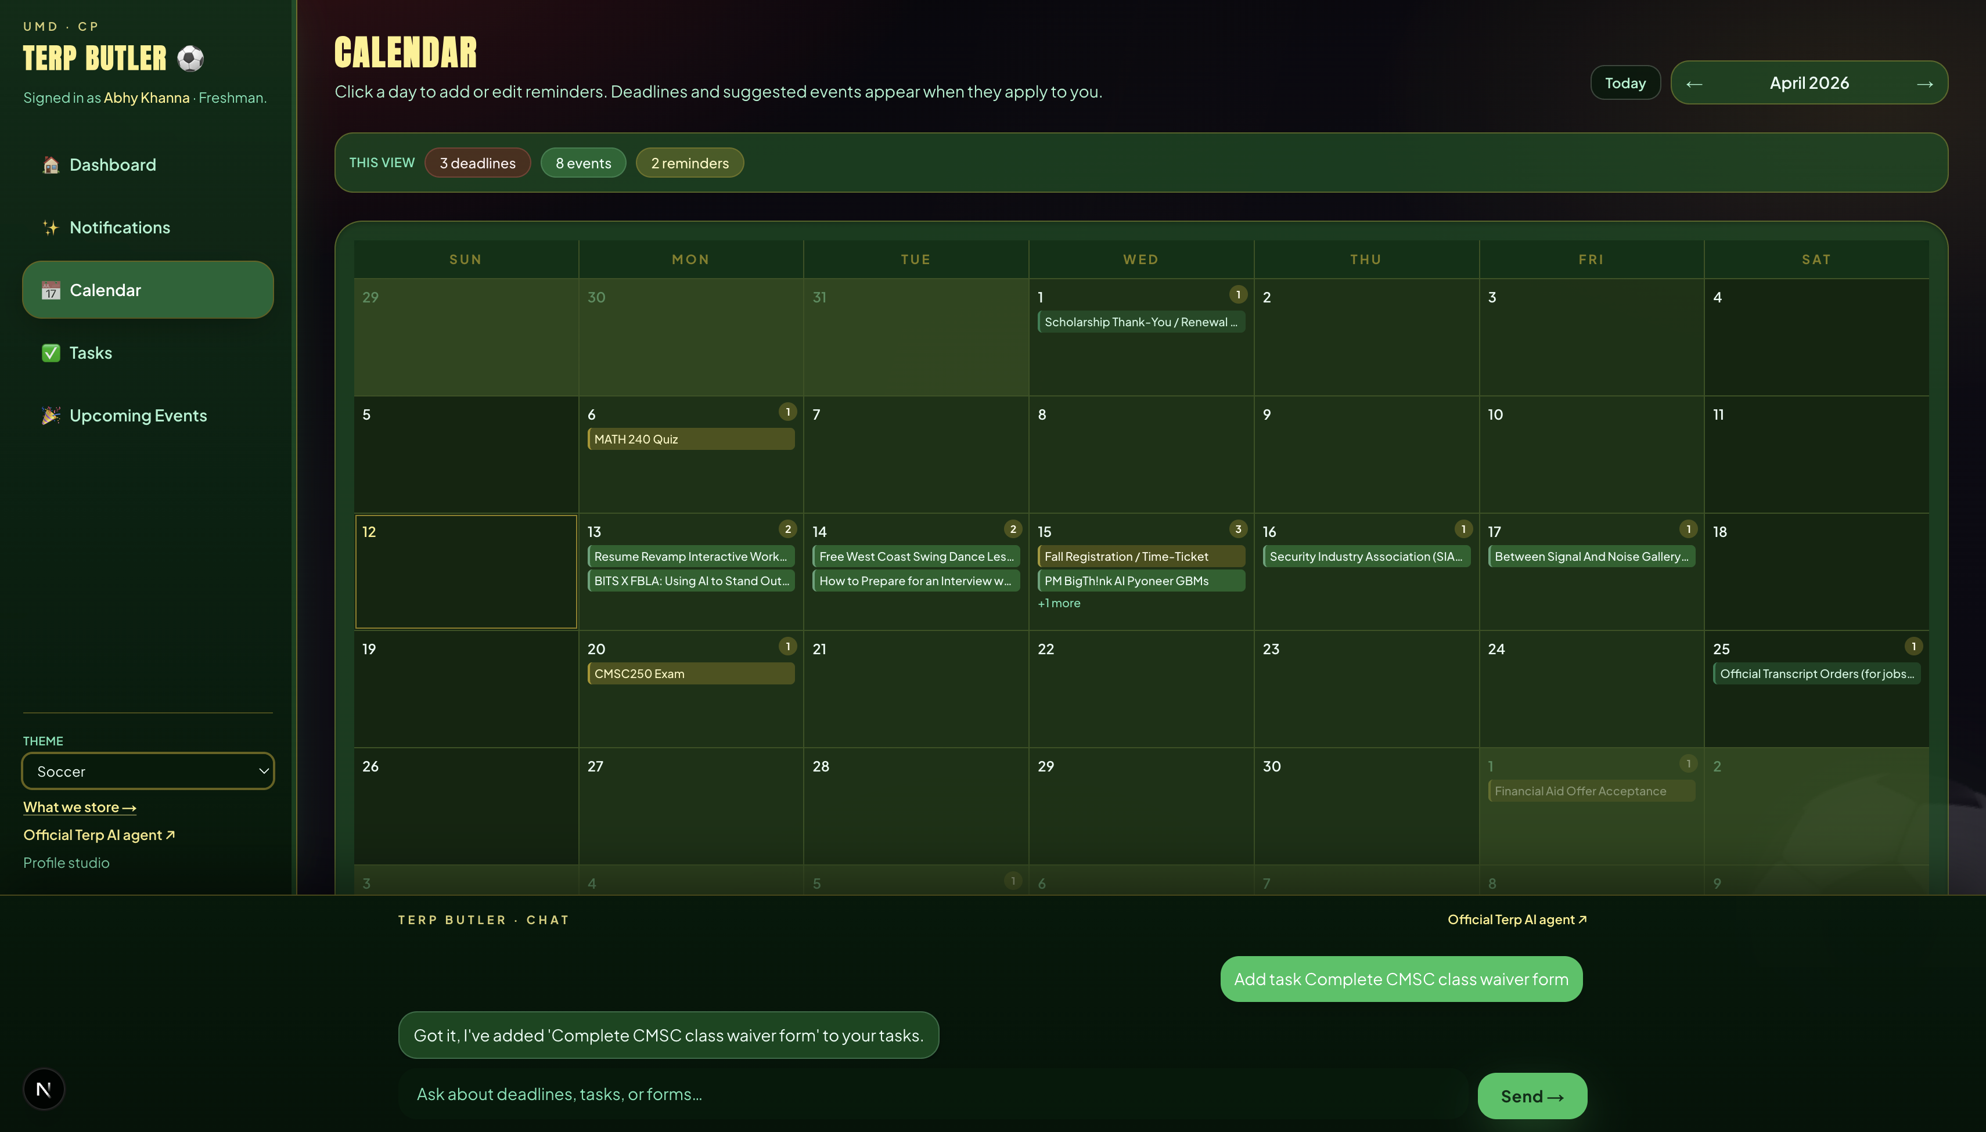This screenshot has height=1132, width=1986.
Task: Open the Upcoming Events menu item
Action: [x=138, y=415]
